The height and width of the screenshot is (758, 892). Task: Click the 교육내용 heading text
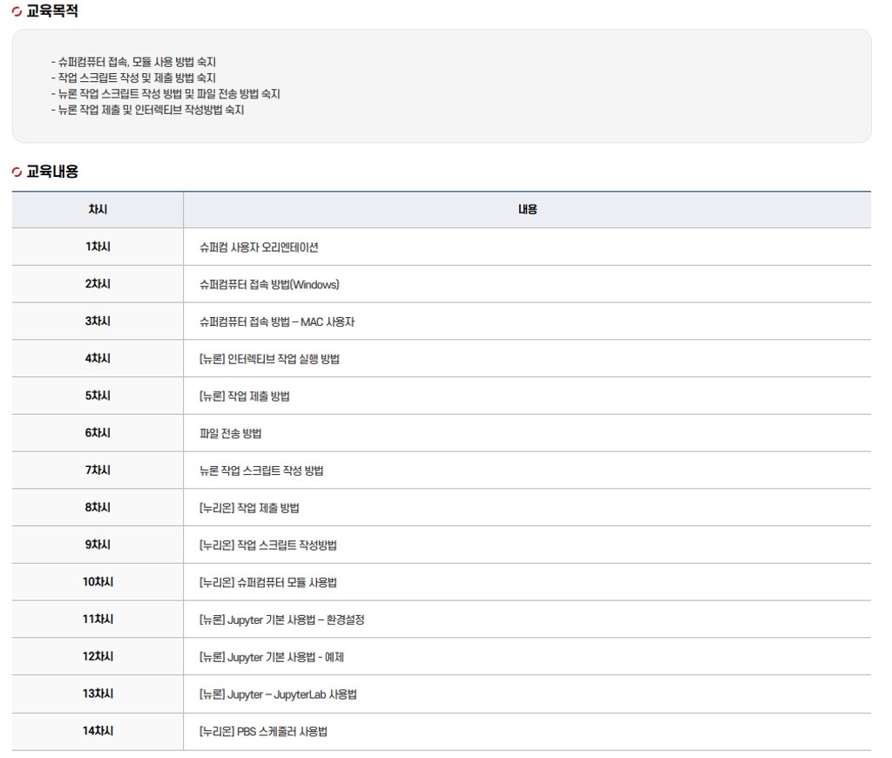click(52, 173)
